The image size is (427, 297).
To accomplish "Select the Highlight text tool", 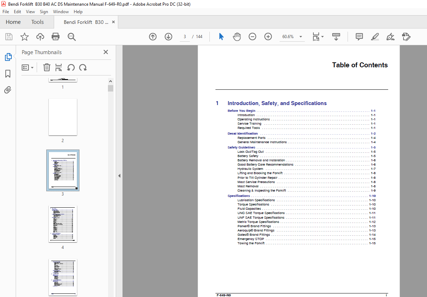I will (x=375, y=37).
